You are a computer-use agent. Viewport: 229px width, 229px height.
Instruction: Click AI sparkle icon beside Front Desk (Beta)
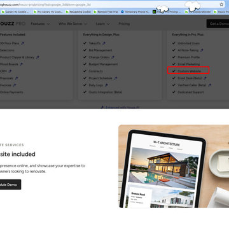pyautogui.click(x=205, y=78)
